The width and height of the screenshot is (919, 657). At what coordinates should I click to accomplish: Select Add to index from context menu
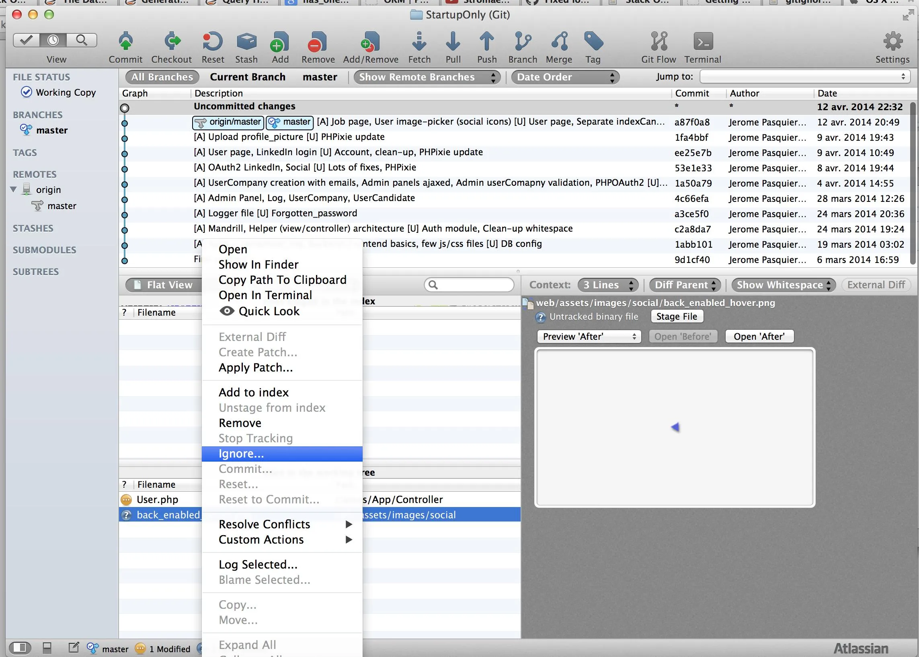(254, 392)
